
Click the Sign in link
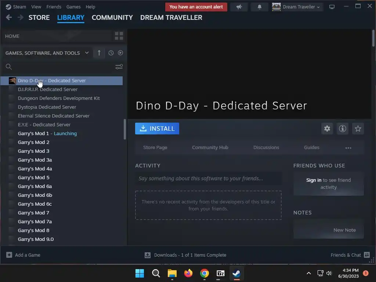(314, 180)
